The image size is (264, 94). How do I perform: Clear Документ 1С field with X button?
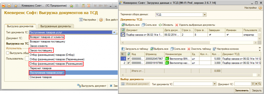(x=256, y=84)
